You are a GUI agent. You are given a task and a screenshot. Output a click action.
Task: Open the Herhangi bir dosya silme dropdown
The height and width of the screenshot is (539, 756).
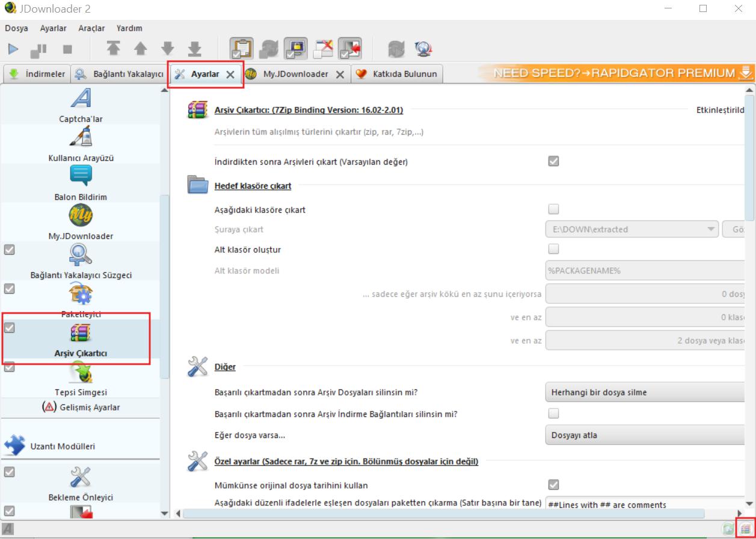(645, 392)
